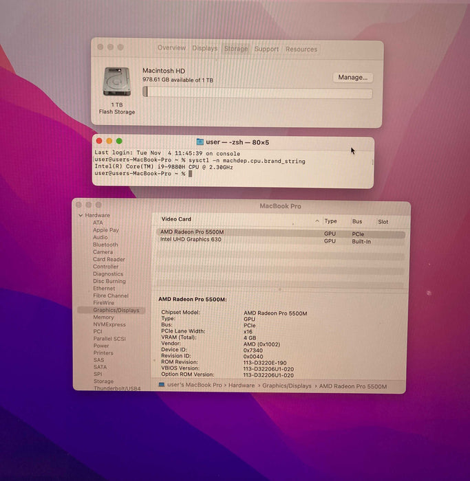This screenshot has width=470, height=481.
Task: Switch to the Overview tab
Action: 171,49
